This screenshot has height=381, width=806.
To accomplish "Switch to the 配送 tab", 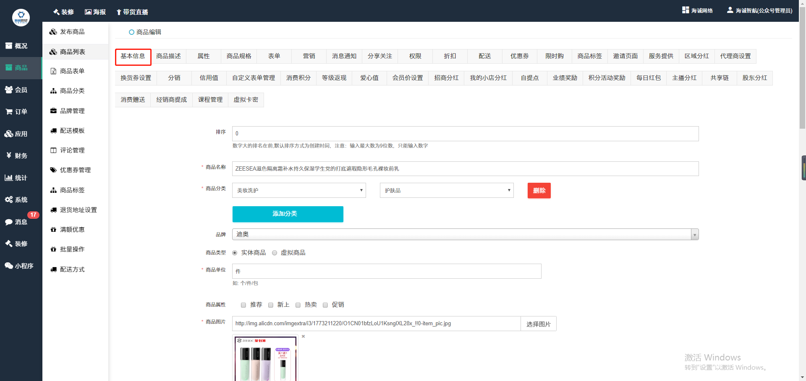I will point(485,56).
